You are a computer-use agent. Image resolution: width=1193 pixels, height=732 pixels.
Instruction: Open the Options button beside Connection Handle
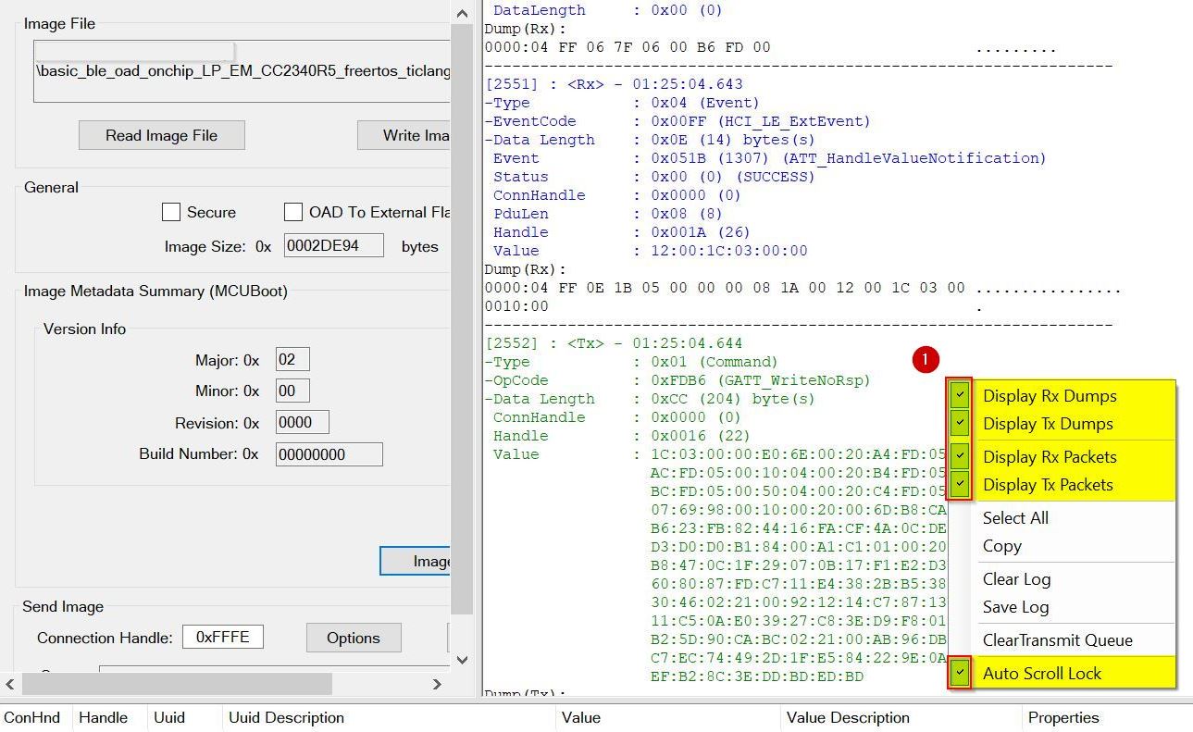[x=353, y=638]
